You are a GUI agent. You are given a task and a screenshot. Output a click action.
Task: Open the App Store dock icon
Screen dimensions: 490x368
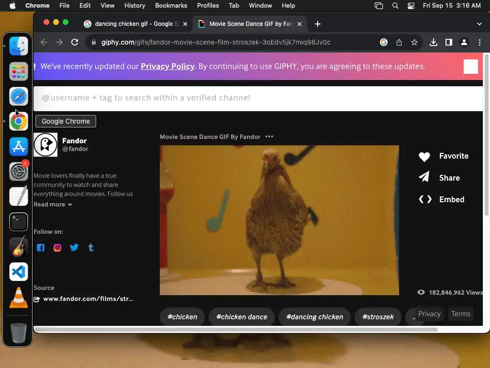point(19,147)
